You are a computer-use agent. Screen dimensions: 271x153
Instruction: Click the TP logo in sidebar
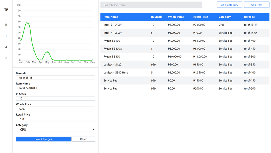pyautogui.click(x=6, y=10)
